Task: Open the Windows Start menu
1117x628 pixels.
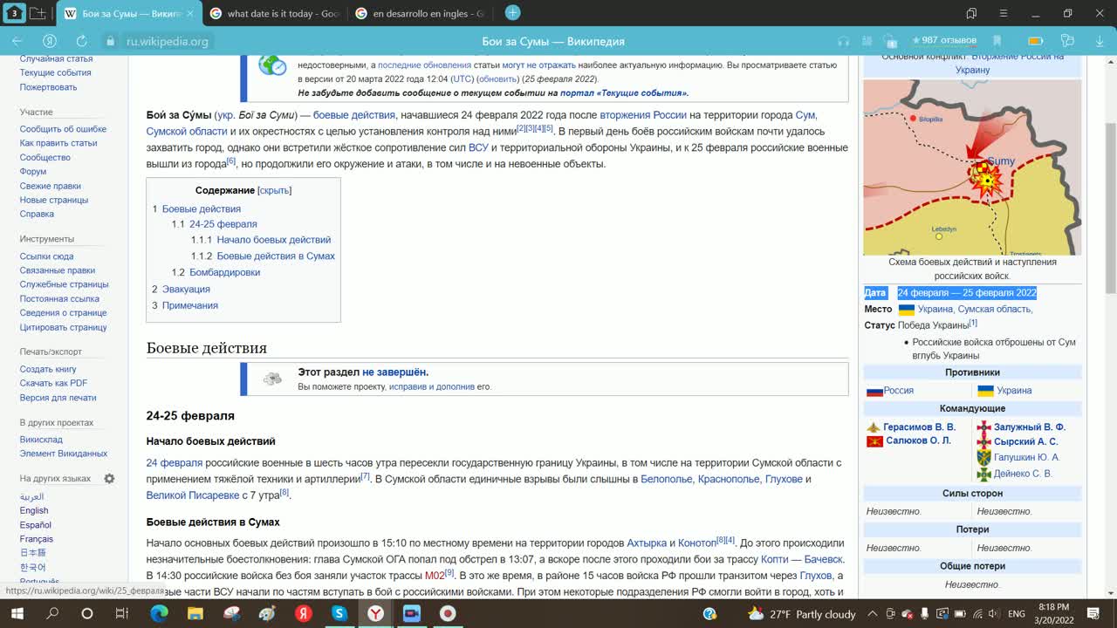Action: point(17,613)
